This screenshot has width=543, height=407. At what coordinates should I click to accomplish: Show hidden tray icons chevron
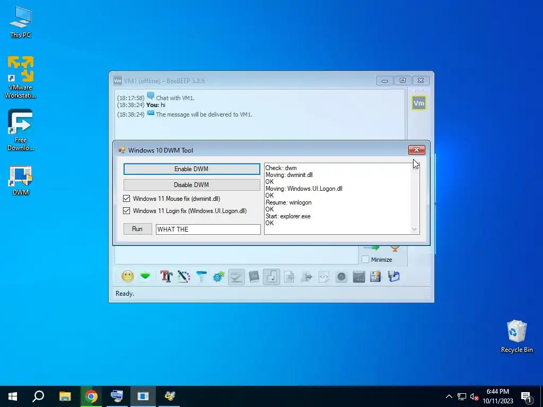(x=449, y=396)
